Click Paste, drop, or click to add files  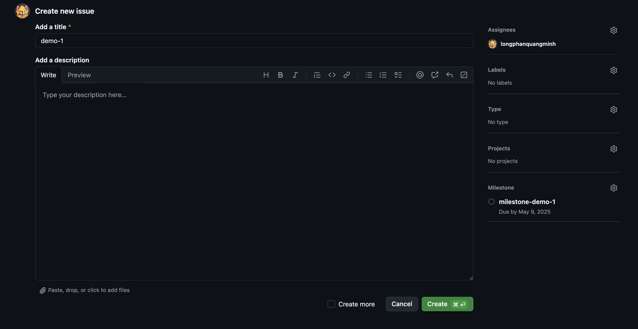tap(89, 290)
